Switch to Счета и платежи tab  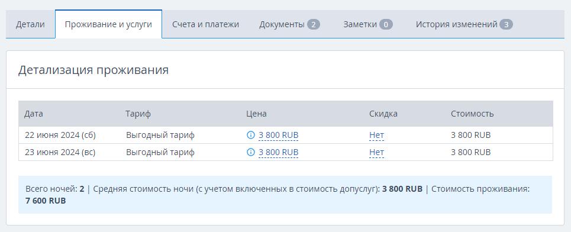(205, 24)
